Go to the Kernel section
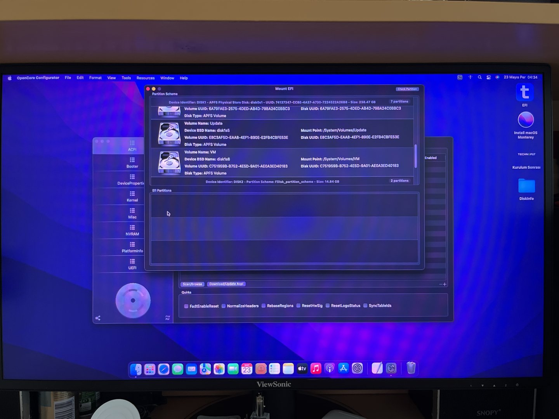 tap(132, 197)
